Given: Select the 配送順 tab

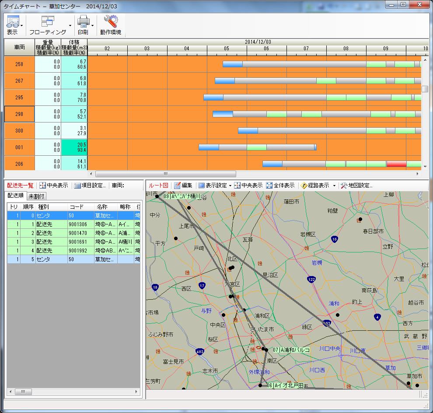Looking at the screenshot, I should pyautogui.click(x=16, y=196).
